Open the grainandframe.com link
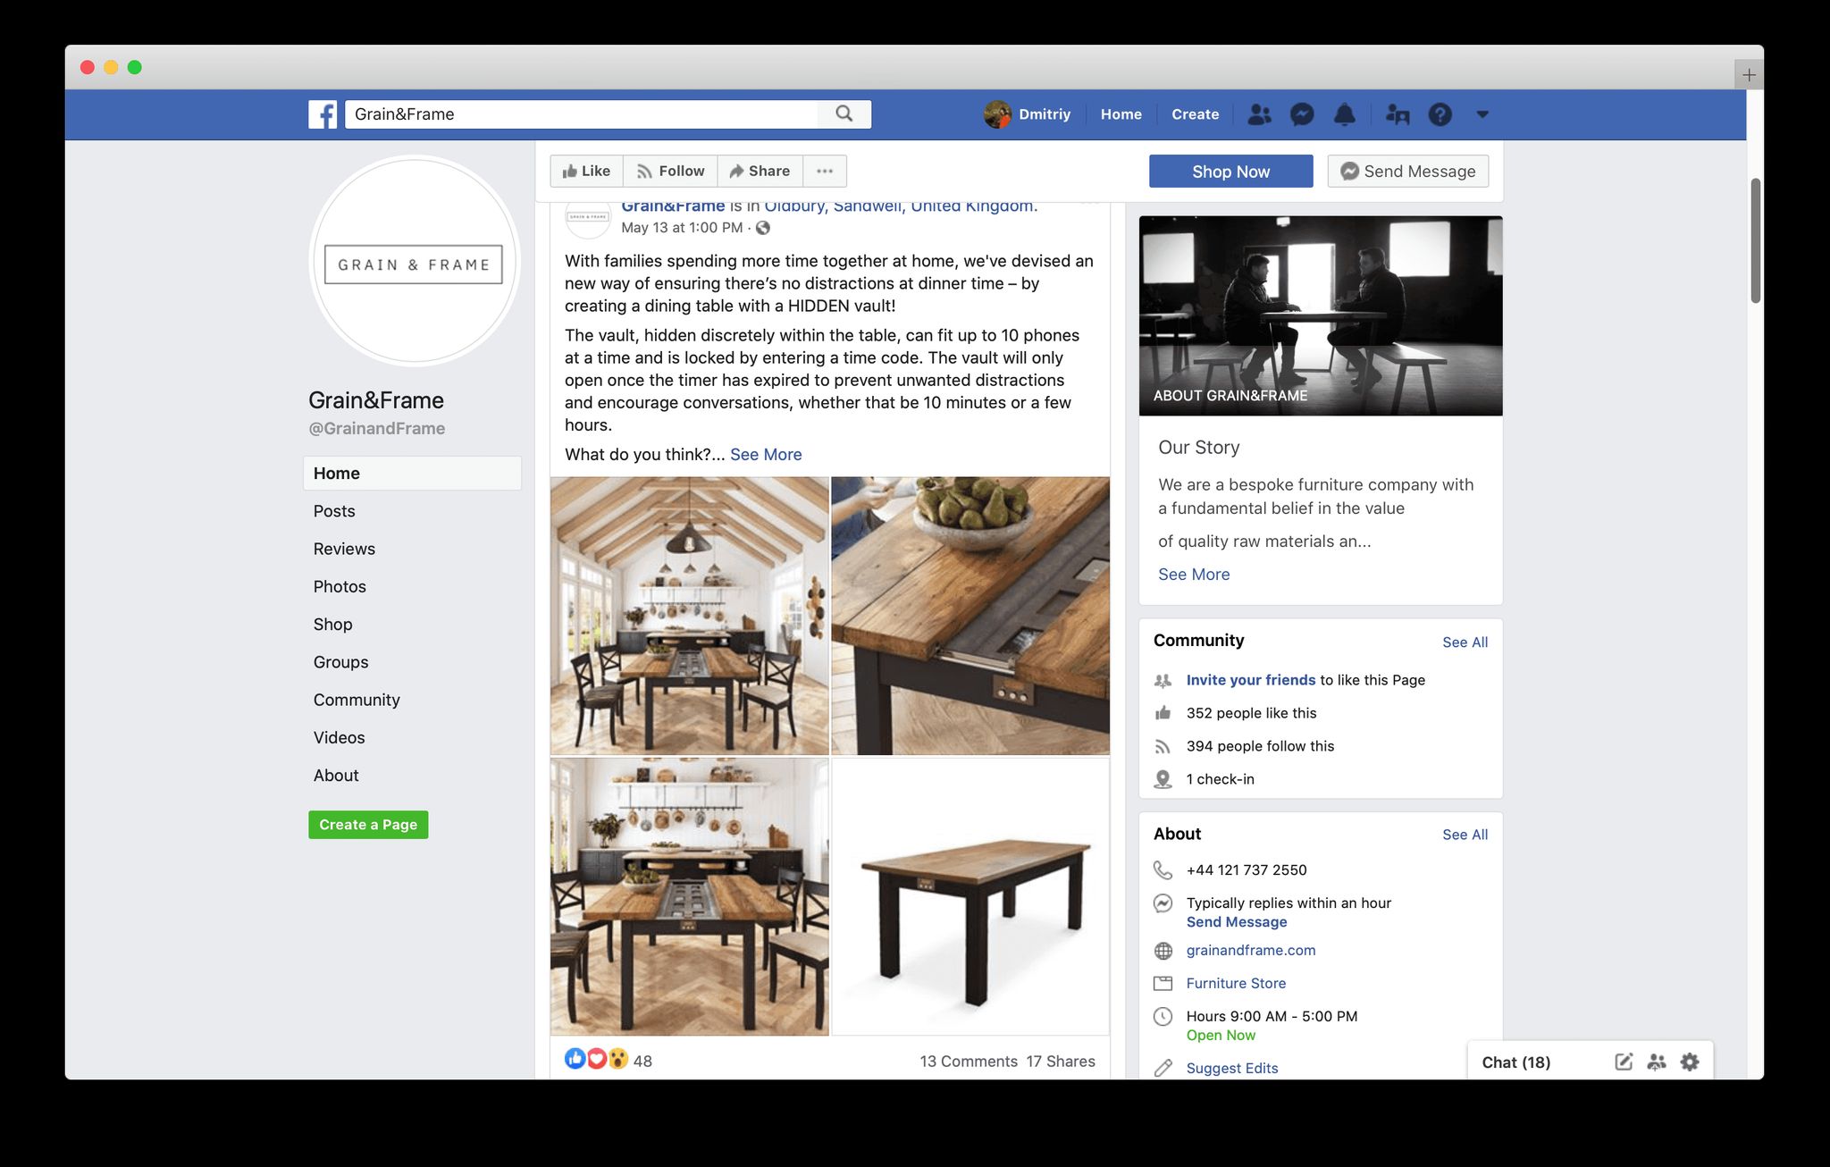Image resolution: width=1830 pixels, height=1167 pixels. (1250, 950)
